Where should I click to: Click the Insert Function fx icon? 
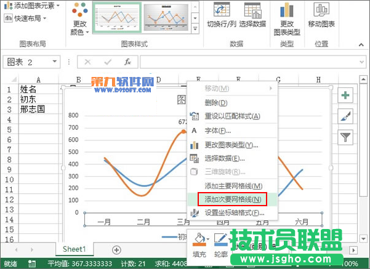pos(127,62)
